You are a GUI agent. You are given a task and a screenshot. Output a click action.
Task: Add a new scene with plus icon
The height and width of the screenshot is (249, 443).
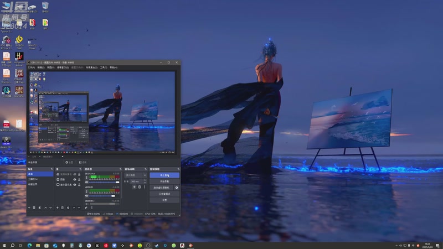(x=29, y=208)
